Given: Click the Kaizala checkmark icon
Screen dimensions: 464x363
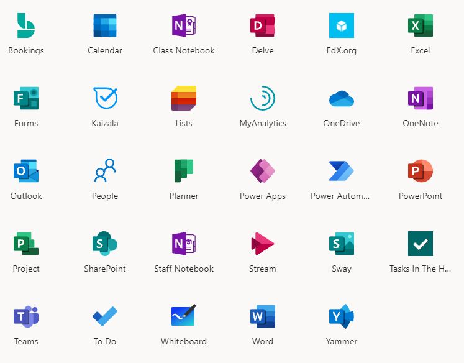Looking at the screenshot, I should tap(105, 98).
